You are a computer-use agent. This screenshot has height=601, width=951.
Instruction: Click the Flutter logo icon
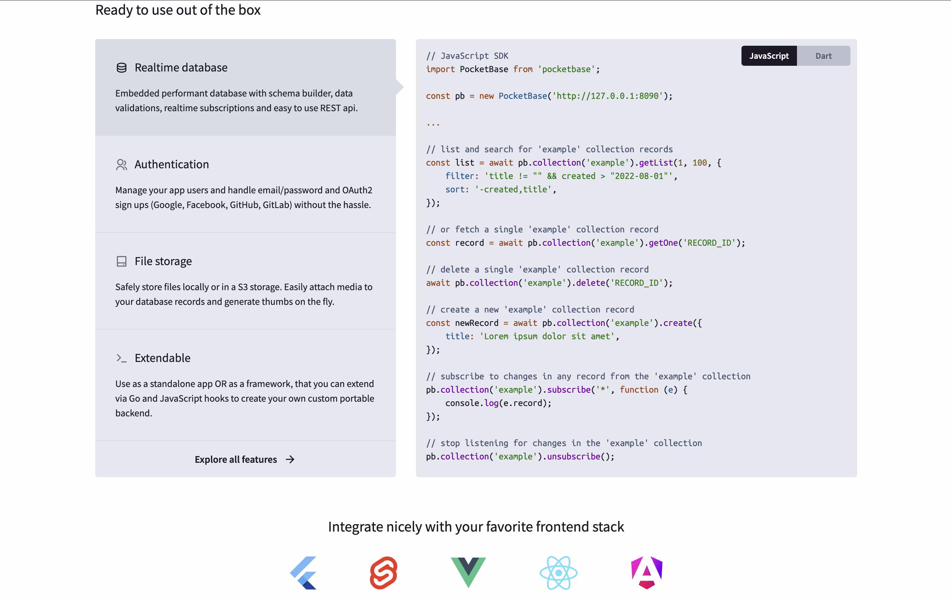(x=304, y=573)
